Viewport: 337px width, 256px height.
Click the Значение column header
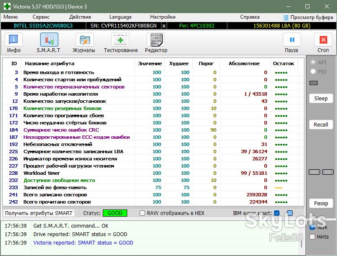pos(150,63)
